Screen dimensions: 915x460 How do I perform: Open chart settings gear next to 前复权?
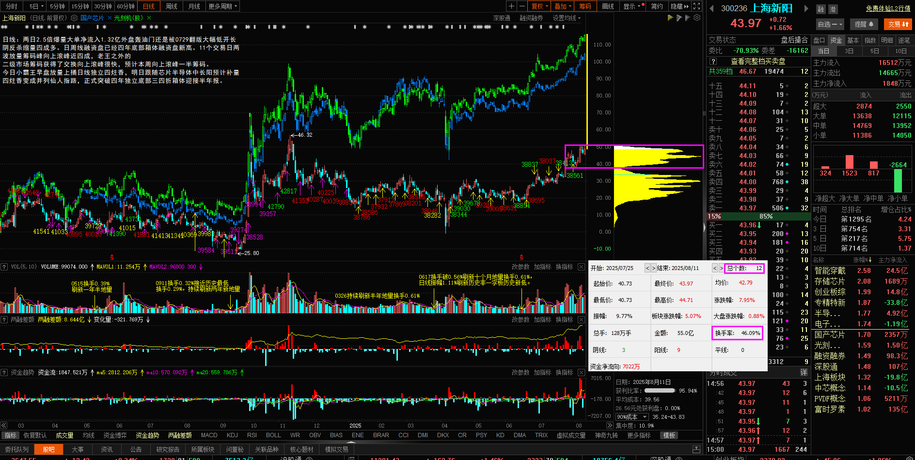[x=73, y=18]
